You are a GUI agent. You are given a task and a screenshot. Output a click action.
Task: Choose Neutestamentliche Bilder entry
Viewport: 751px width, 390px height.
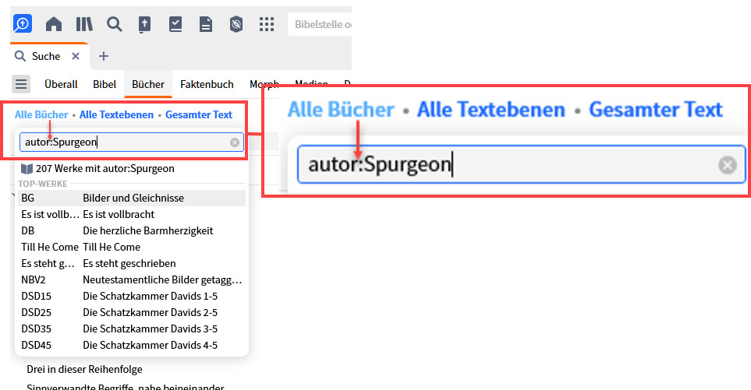point(132,279)
